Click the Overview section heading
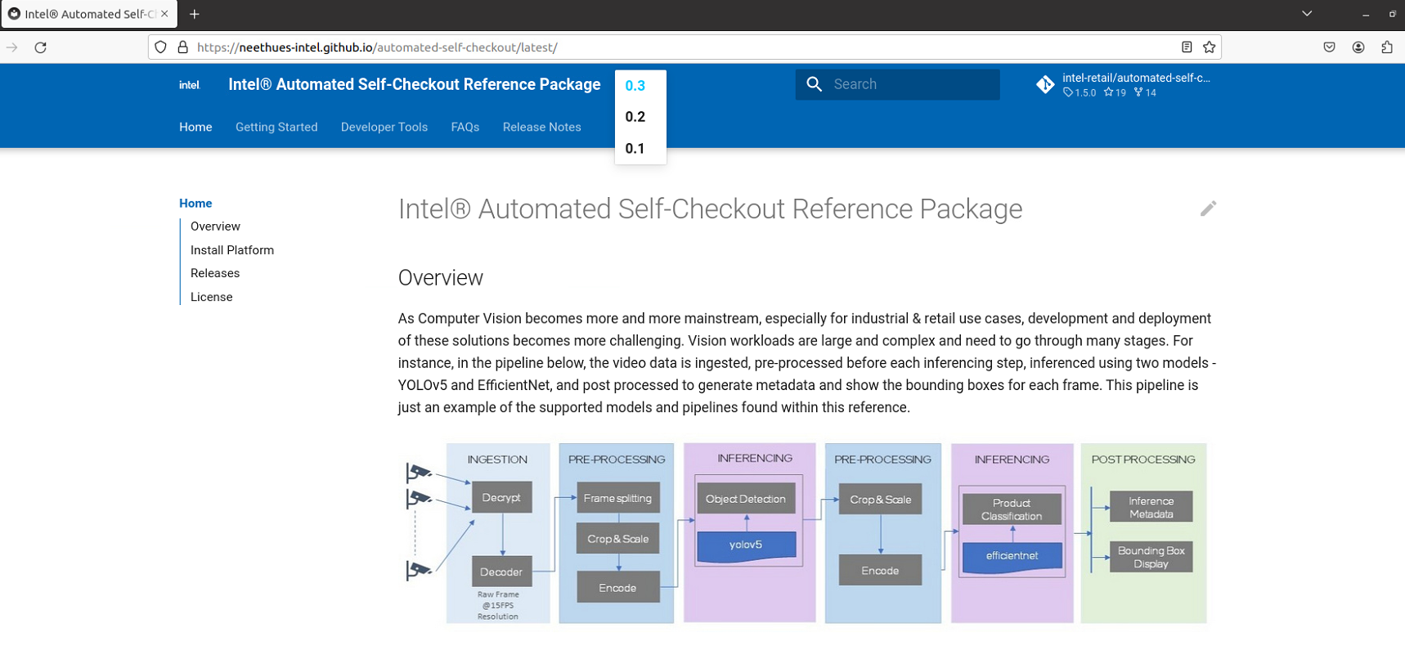The height and width of the screenshot is (646, 1405). click(441, 278)
